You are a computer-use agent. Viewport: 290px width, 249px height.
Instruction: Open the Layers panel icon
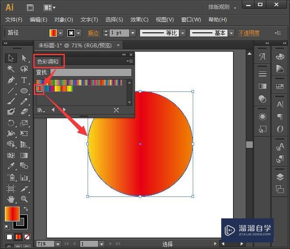279,177
